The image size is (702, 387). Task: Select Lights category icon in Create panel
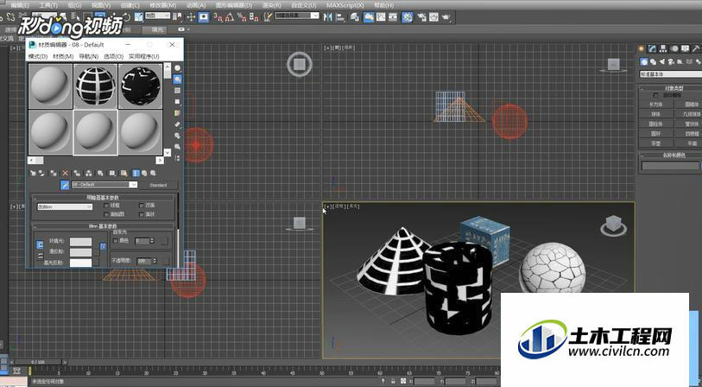662,62
